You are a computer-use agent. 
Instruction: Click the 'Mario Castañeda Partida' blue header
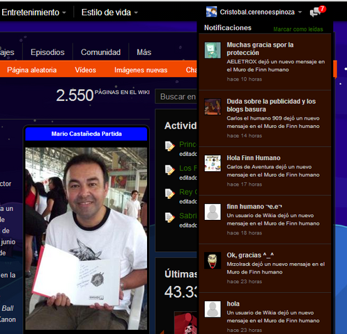click(86, 134)
